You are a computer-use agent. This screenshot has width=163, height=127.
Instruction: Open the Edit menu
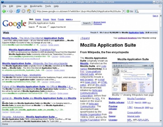(x=11, y=6)
